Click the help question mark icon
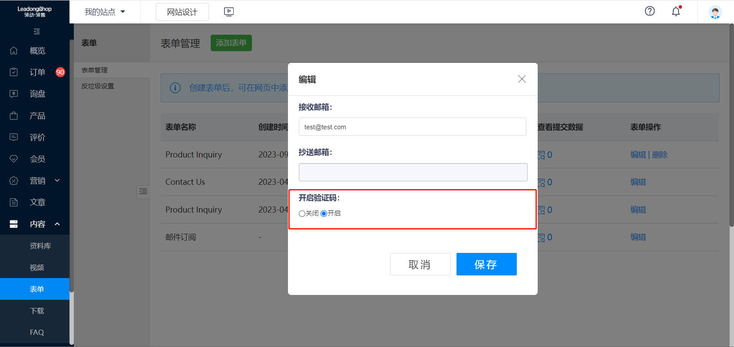 pyautogui.click(x=649, y=11)
